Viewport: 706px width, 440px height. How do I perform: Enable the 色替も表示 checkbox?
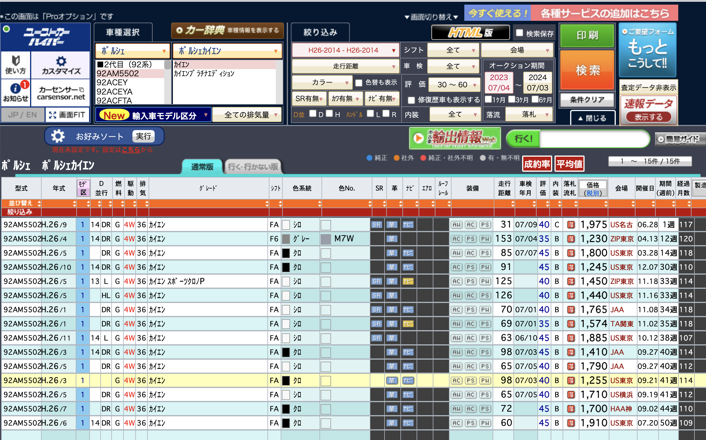(359, 83)
